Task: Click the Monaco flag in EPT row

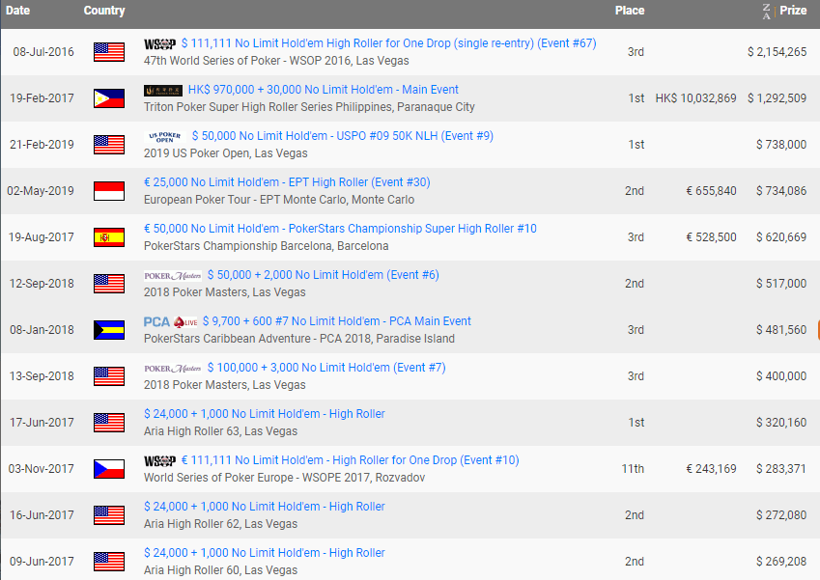Action: (108, 191)
